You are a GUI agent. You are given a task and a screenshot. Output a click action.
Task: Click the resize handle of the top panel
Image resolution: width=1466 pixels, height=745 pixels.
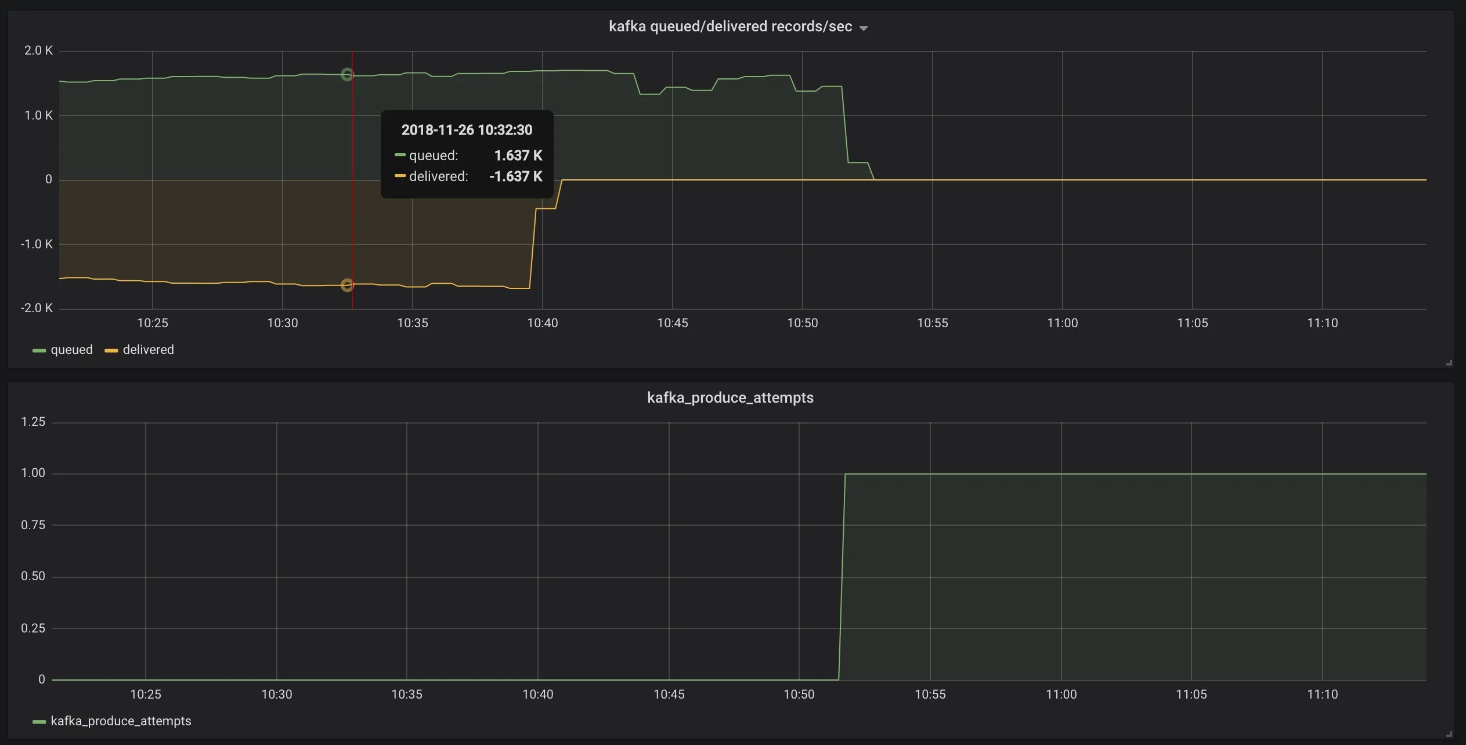(x=1449, y=363)
